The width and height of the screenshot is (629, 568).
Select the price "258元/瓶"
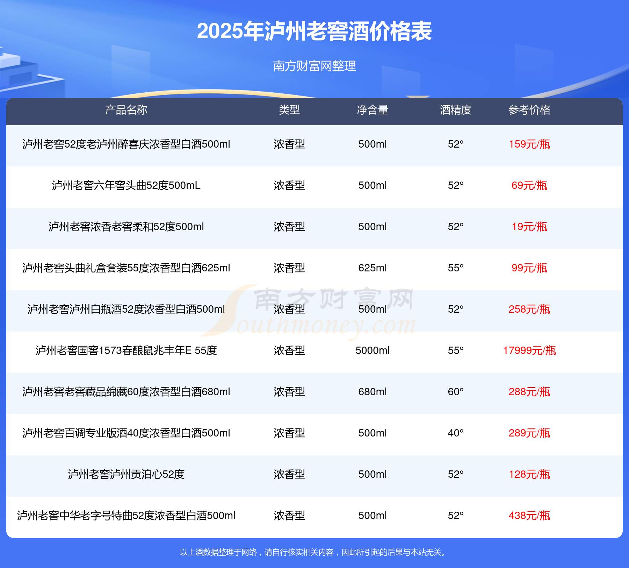click(529, 309)
